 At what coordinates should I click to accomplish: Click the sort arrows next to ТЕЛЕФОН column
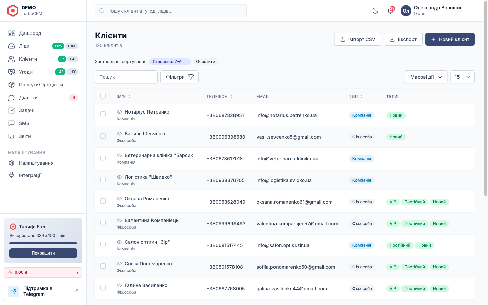[x=231, y=97]
